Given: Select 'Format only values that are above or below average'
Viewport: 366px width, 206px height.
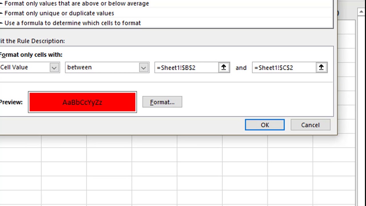Looking at the screenshot, I should [x=166, y=3].
